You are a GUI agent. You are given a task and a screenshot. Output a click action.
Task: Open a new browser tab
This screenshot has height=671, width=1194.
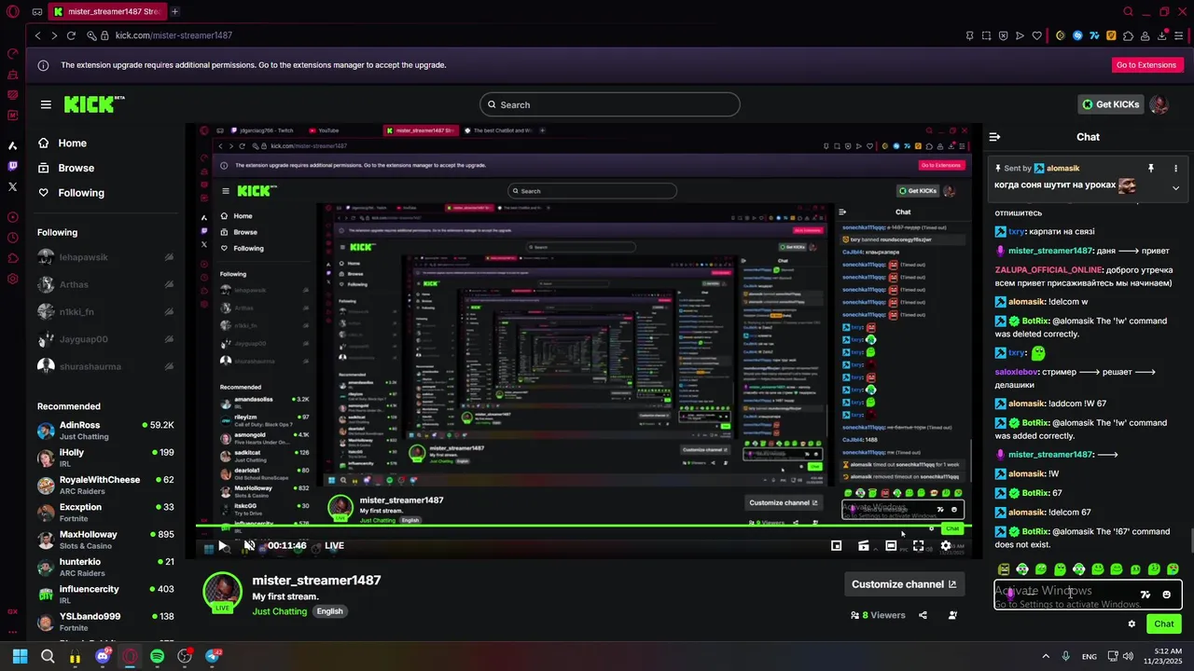pos(174,12)
